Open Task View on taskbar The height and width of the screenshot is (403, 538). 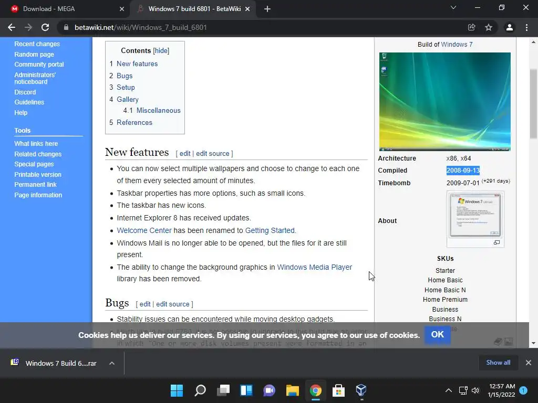[223, 390]
